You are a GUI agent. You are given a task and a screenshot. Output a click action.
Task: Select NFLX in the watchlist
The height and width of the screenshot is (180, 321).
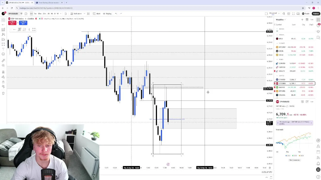pos(295,39)
